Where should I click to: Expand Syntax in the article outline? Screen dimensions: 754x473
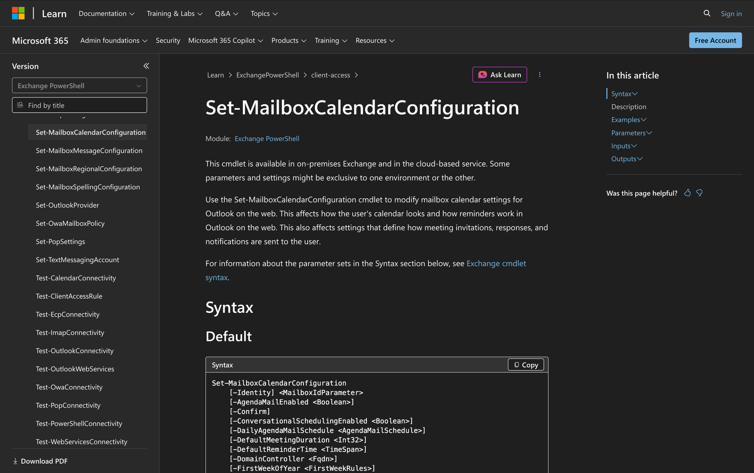pyautogui.click(x=624, y=93)
